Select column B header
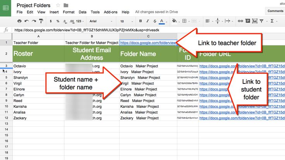The height and width of the screenshot is (160, 285). click(92, 36)
